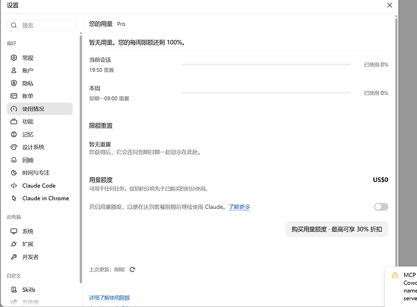Click the wrench icon beside 开发者
The image size is (417, 307).
click(14, 257)
